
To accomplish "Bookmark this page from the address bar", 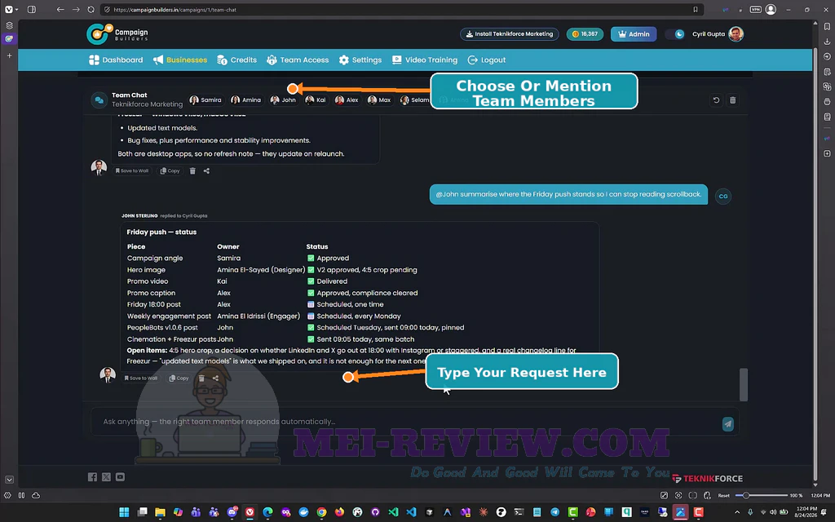I will coord(695,10).
